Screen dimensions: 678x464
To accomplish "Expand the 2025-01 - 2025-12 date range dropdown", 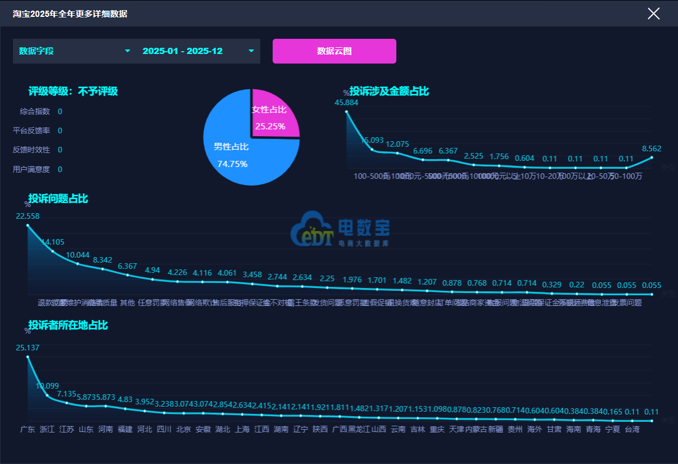I will [x=198, y=51].
